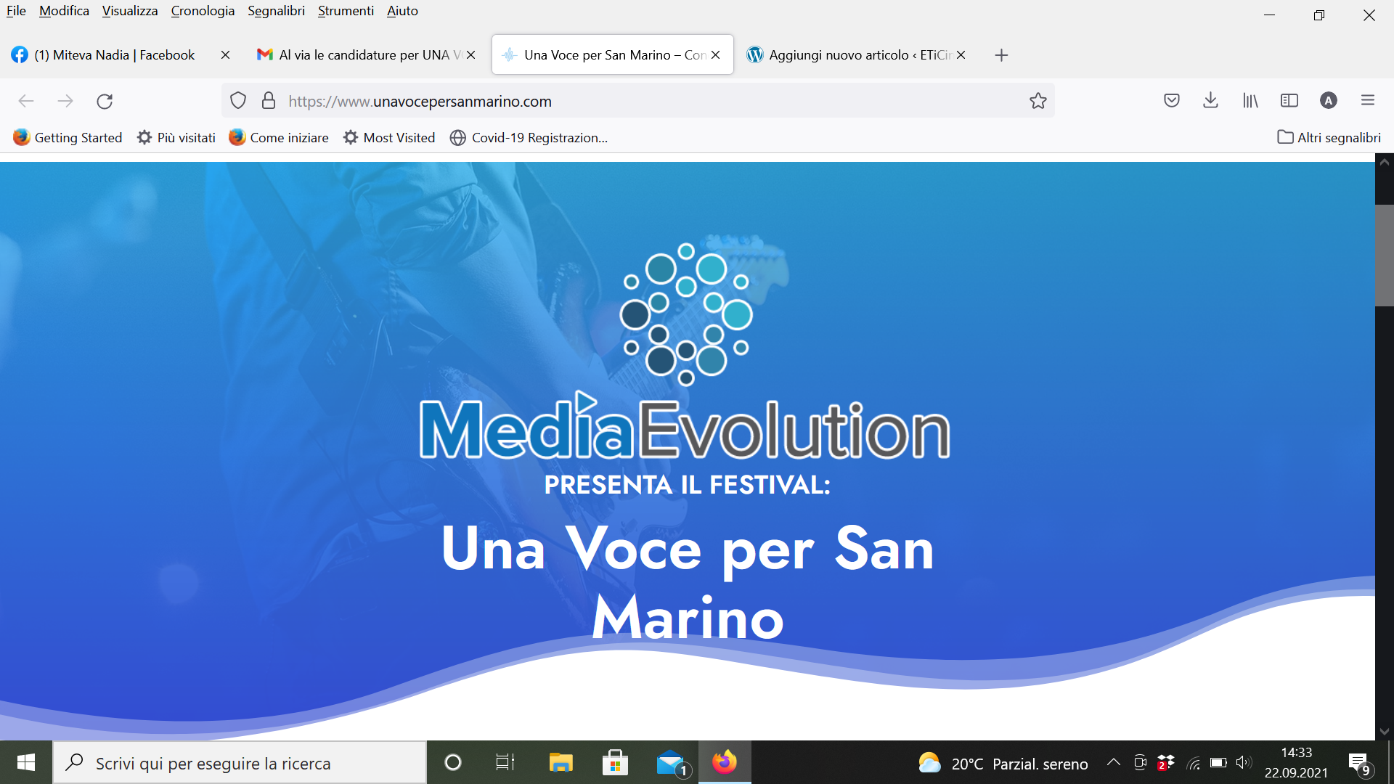1394x784 pixels.
Task: Open the Most Visited bookmark folder
Action: click(x=389, y=138)
